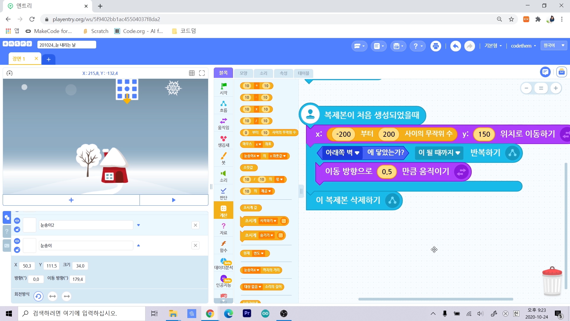This screenshot has height=321, width=570.
Task: Click the add object plus button
Action: coord(71,200)
